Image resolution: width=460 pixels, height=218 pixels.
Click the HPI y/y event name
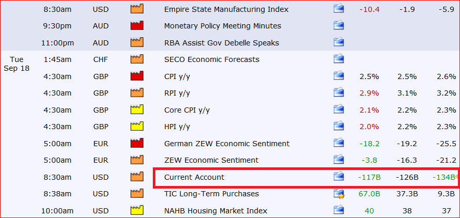coord(177,127)
